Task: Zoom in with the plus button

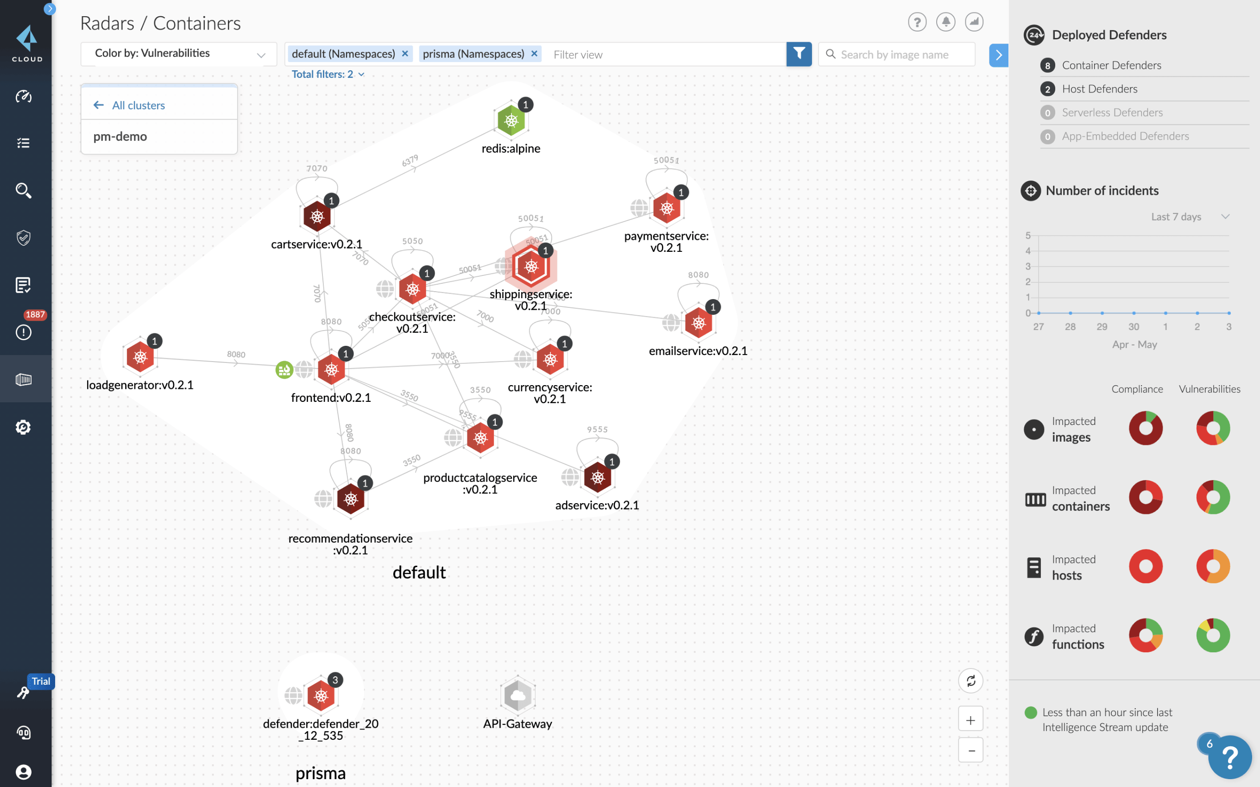Action: [x=970, y=720]
